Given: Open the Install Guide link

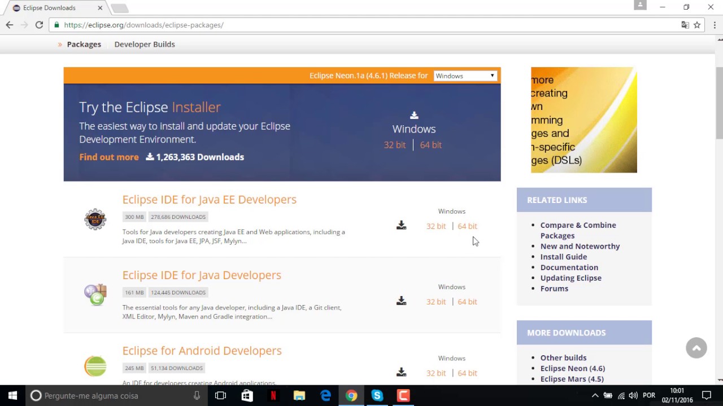Looking at the screenshot, I should [564, 257].
